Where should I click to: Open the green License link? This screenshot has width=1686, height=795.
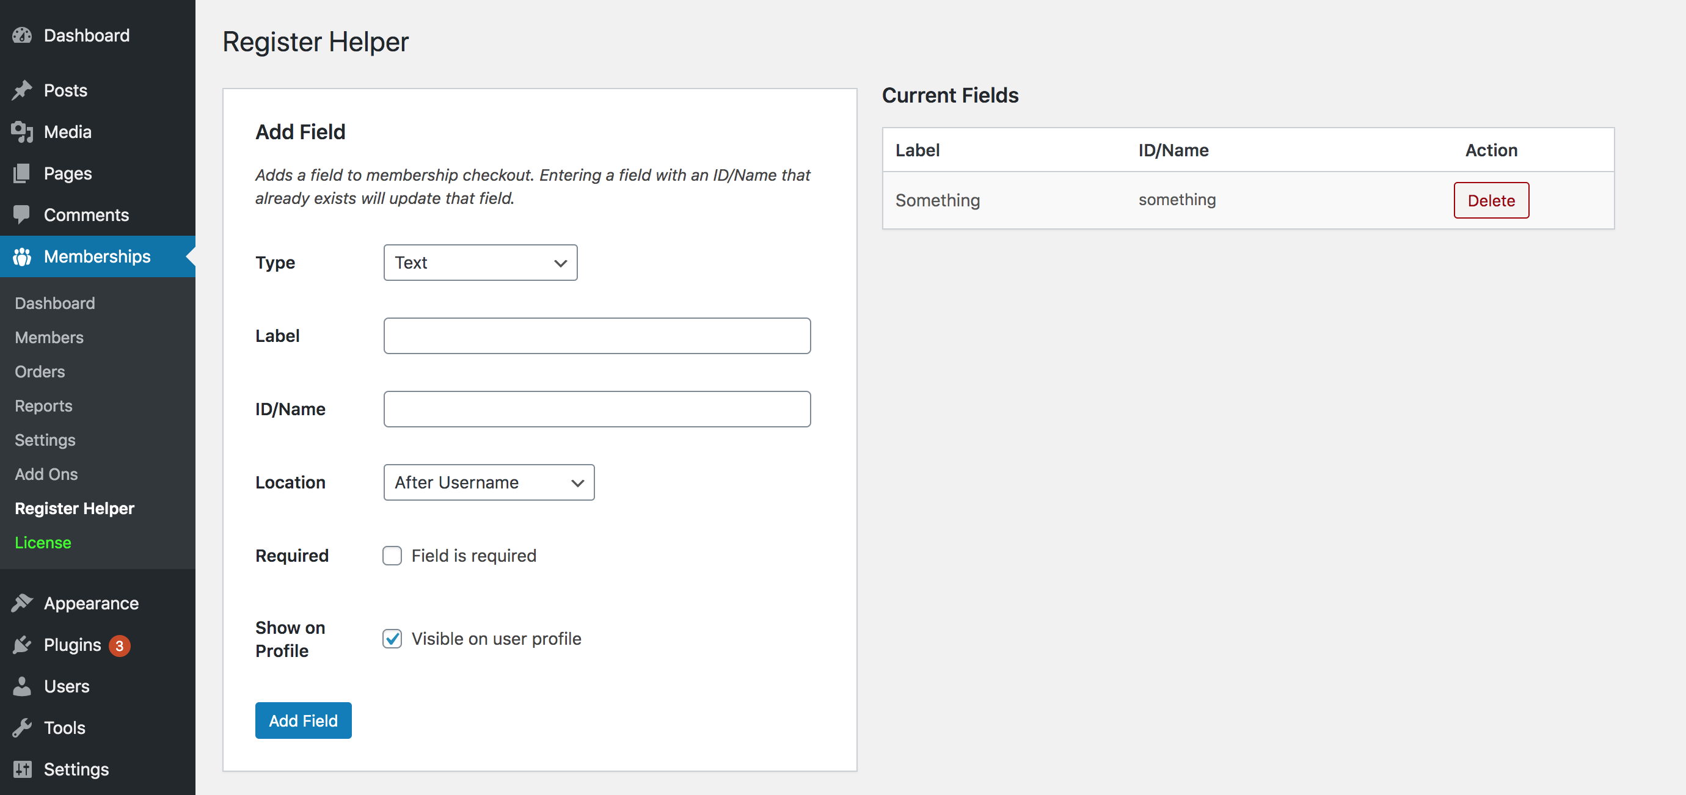pyautogui.click(x=43, y=542)
